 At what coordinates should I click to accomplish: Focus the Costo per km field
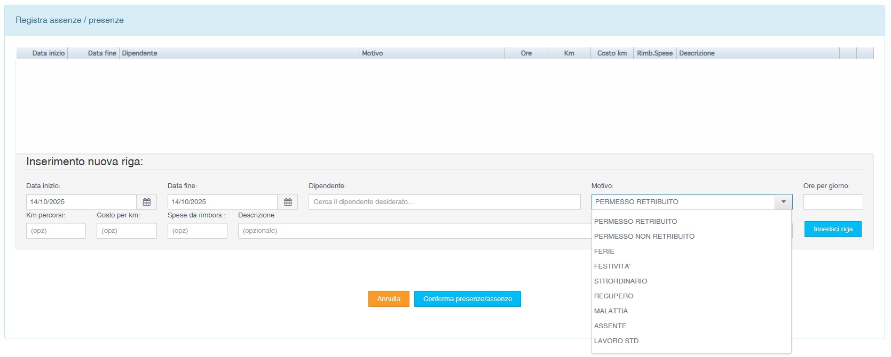coord(127,231)
